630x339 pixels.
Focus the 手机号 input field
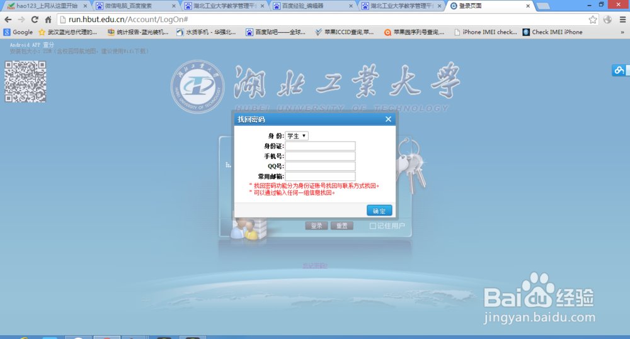[x=320, y=156]
